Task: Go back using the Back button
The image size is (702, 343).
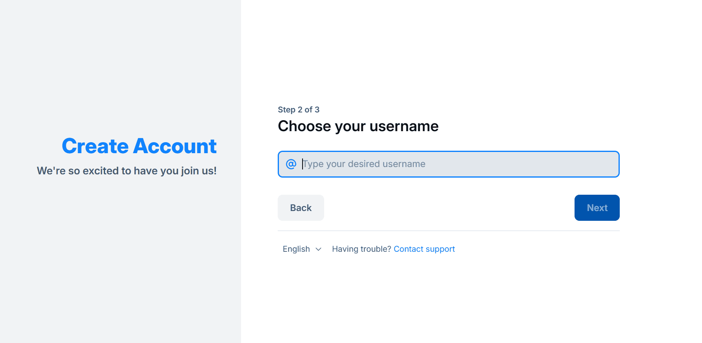Action: coord(301,208)
